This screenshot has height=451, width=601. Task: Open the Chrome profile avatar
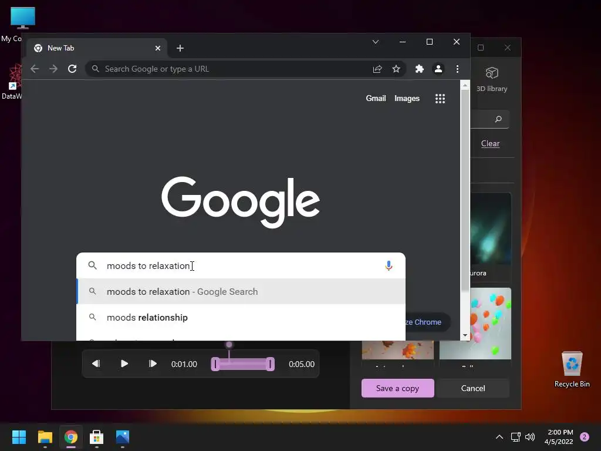pos(438,69)
